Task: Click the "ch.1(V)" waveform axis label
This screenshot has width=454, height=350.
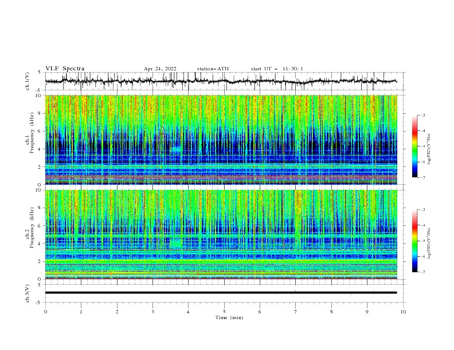Action: click(28, 81)
